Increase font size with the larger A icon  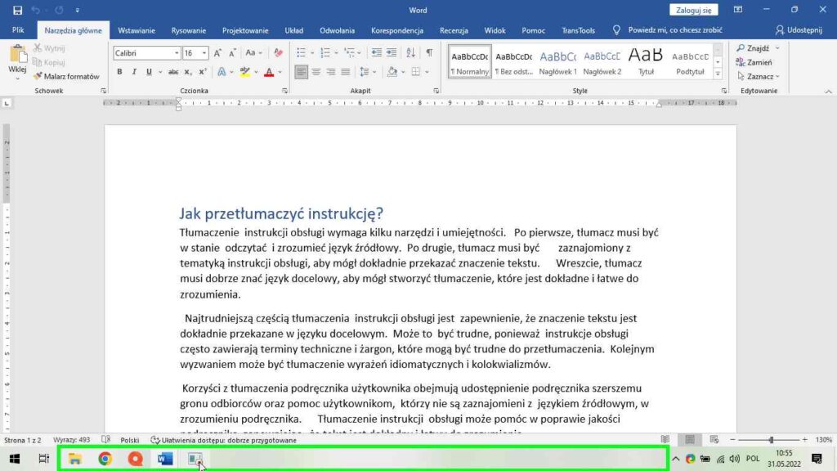click(218, 52)
